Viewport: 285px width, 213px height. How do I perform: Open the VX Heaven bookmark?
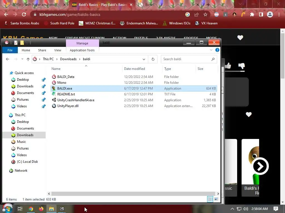point(206,23)
